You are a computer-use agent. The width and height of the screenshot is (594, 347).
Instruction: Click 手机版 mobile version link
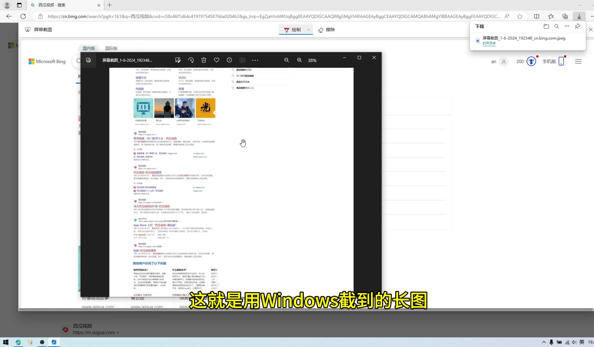[553, 61]
